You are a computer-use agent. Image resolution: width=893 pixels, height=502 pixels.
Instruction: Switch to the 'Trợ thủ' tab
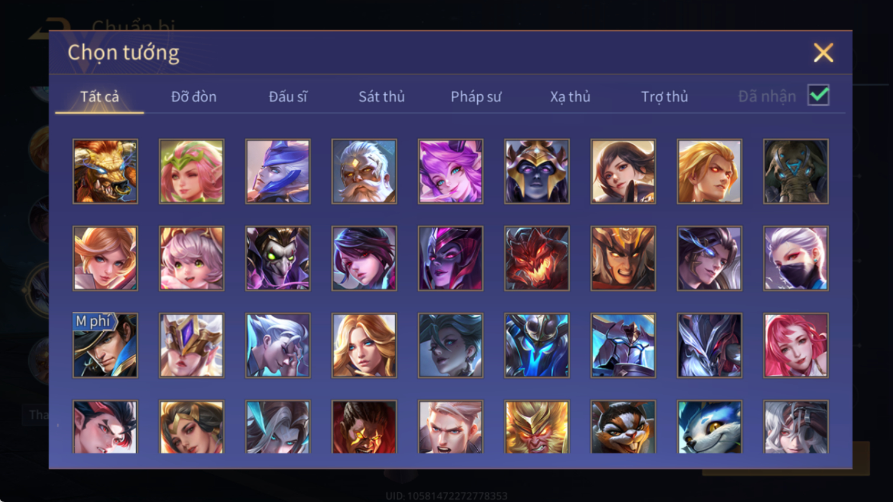pos(664,97)
